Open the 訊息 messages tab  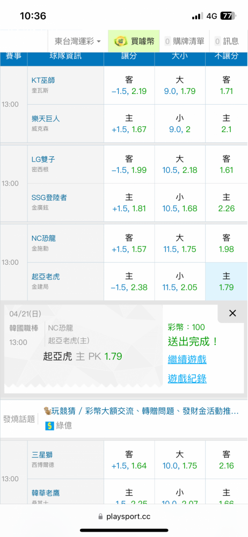pyautogui.click(x=227, y=41)
